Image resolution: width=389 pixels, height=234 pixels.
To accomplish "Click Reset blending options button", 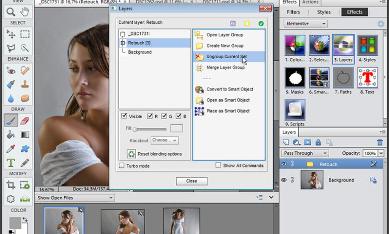I will pyautogui.click(x=155, y=154).
